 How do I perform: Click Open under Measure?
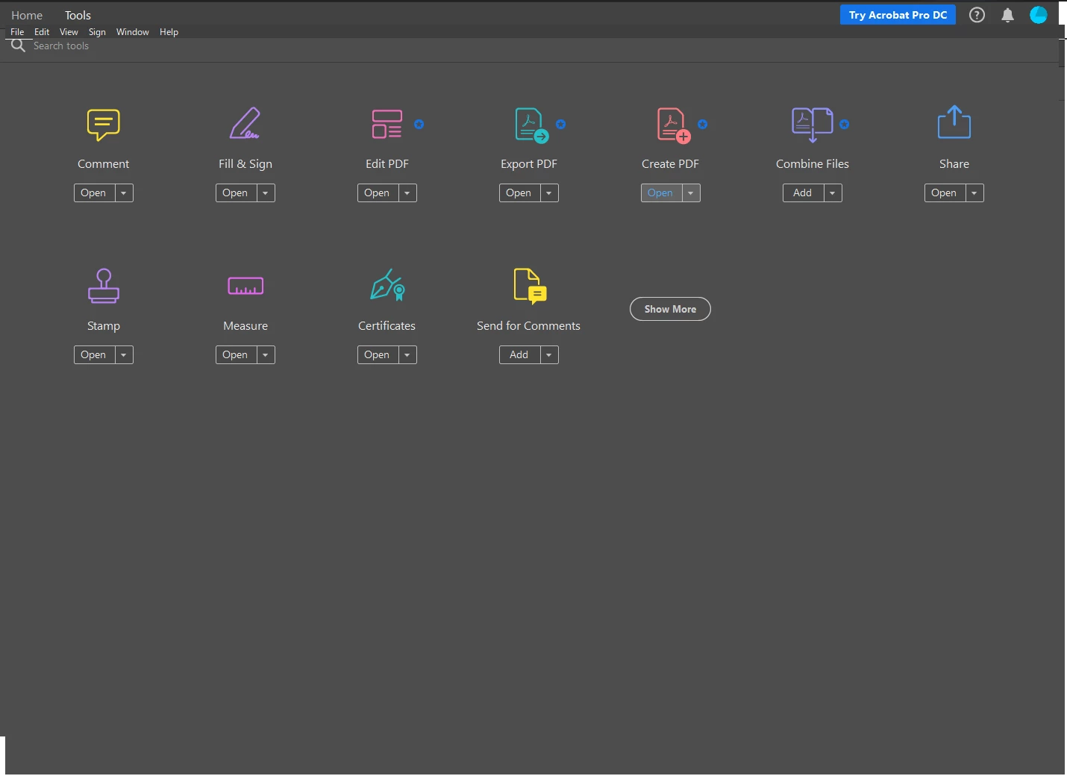[x=236, y=355]
